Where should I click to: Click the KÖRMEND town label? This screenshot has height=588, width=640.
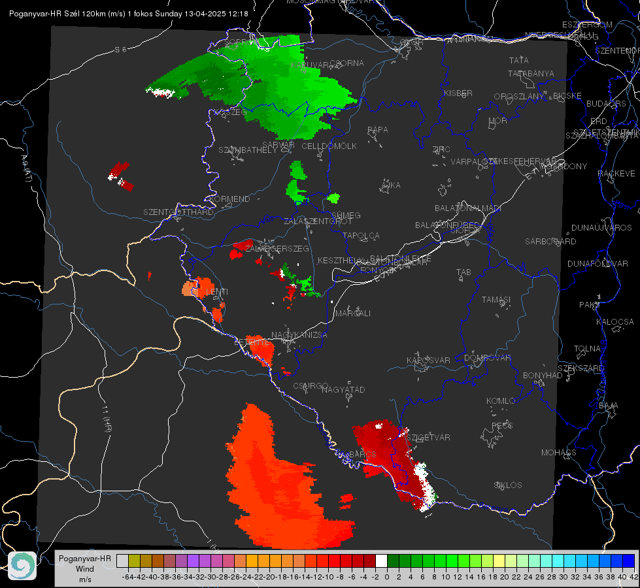click(x=229, y=199)
